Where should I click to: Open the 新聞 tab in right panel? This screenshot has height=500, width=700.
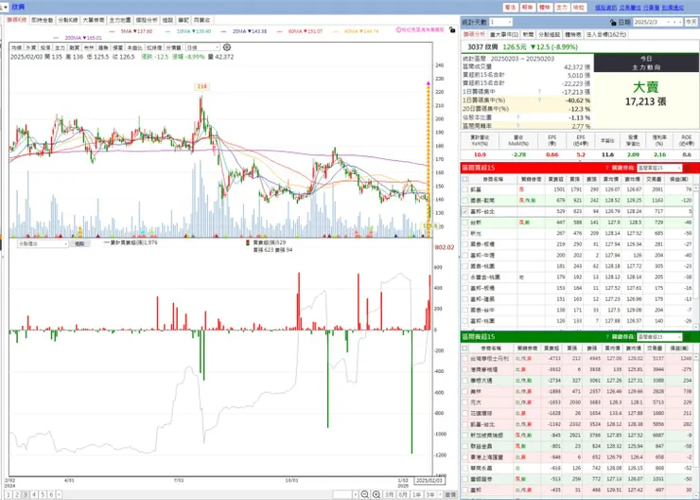coord(528,34)
